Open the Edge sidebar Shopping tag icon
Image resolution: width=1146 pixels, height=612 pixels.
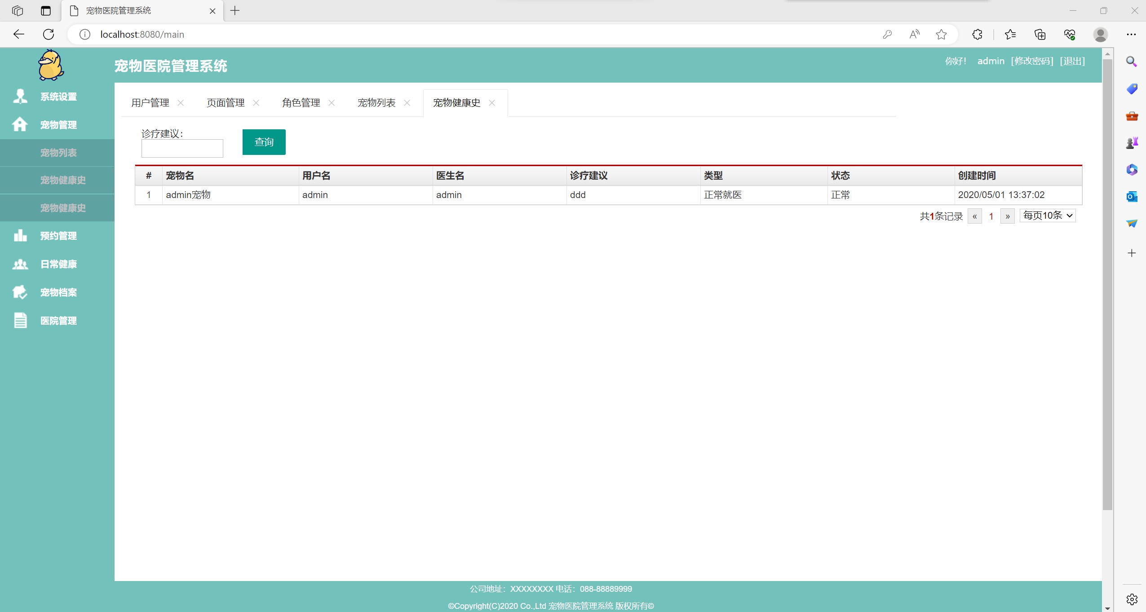[x=1132, y=89]
